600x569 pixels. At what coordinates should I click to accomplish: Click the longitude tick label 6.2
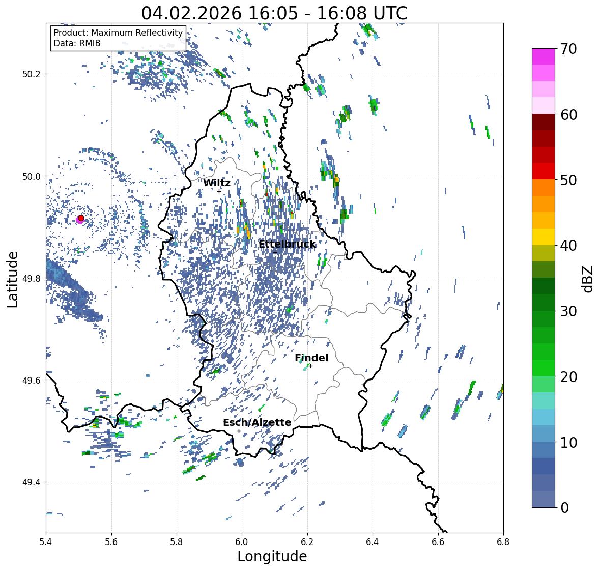pyautogui.click(x=307, y=541)
